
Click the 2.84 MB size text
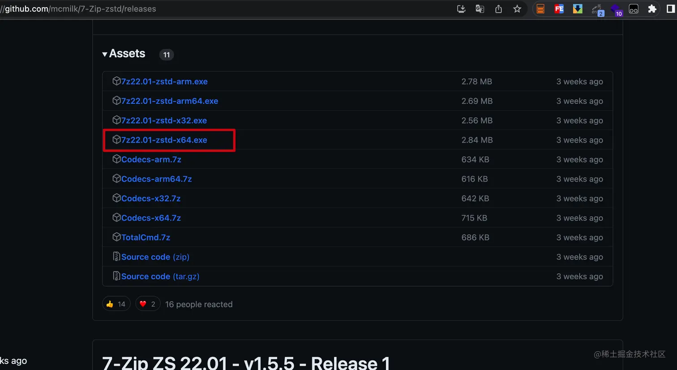(x=477, y=140)
